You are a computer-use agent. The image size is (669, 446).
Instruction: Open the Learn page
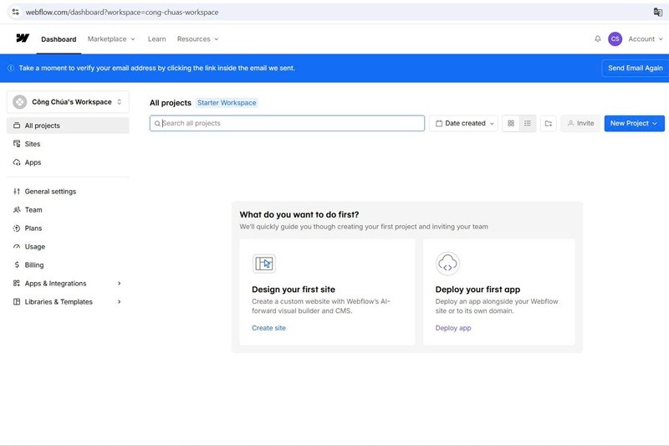[x=157, y=38]
